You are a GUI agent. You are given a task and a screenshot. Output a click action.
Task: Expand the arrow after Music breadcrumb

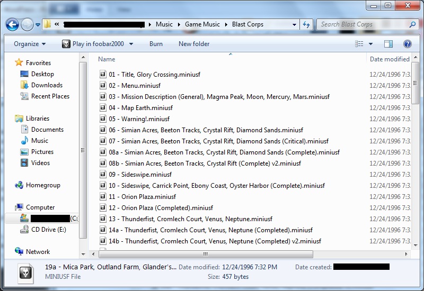pos(179,24)
